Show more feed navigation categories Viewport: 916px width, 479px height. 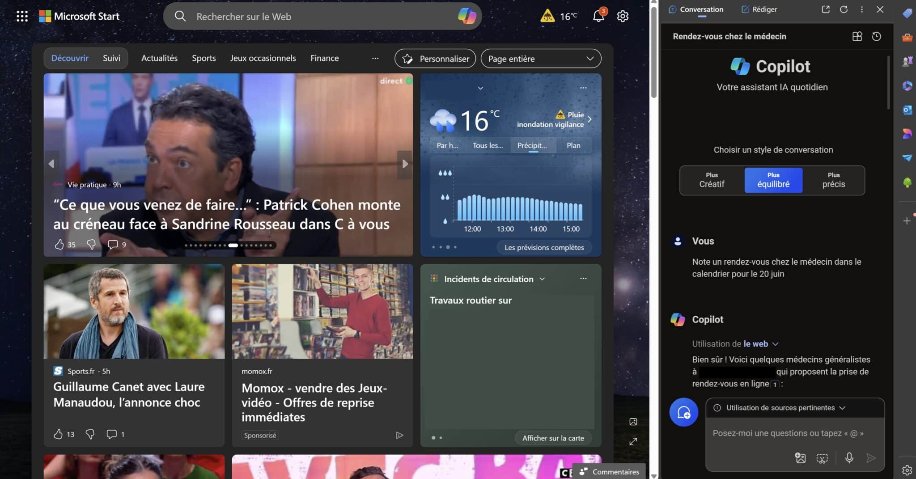tap(375, 58)
